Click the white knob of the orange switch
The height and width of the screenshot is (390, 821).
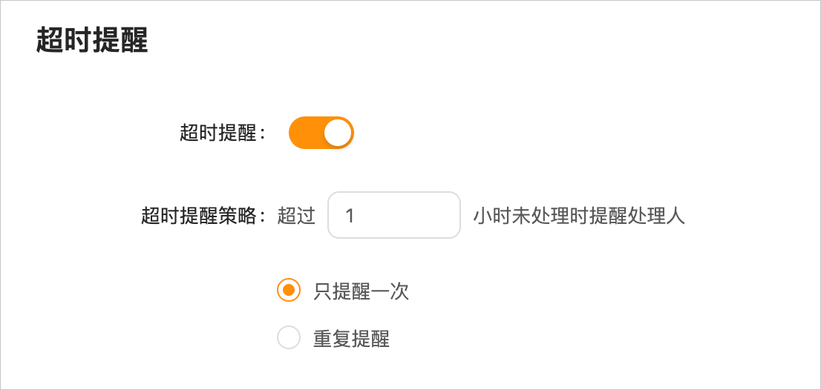pyautogui.click(x=337, y=133)
